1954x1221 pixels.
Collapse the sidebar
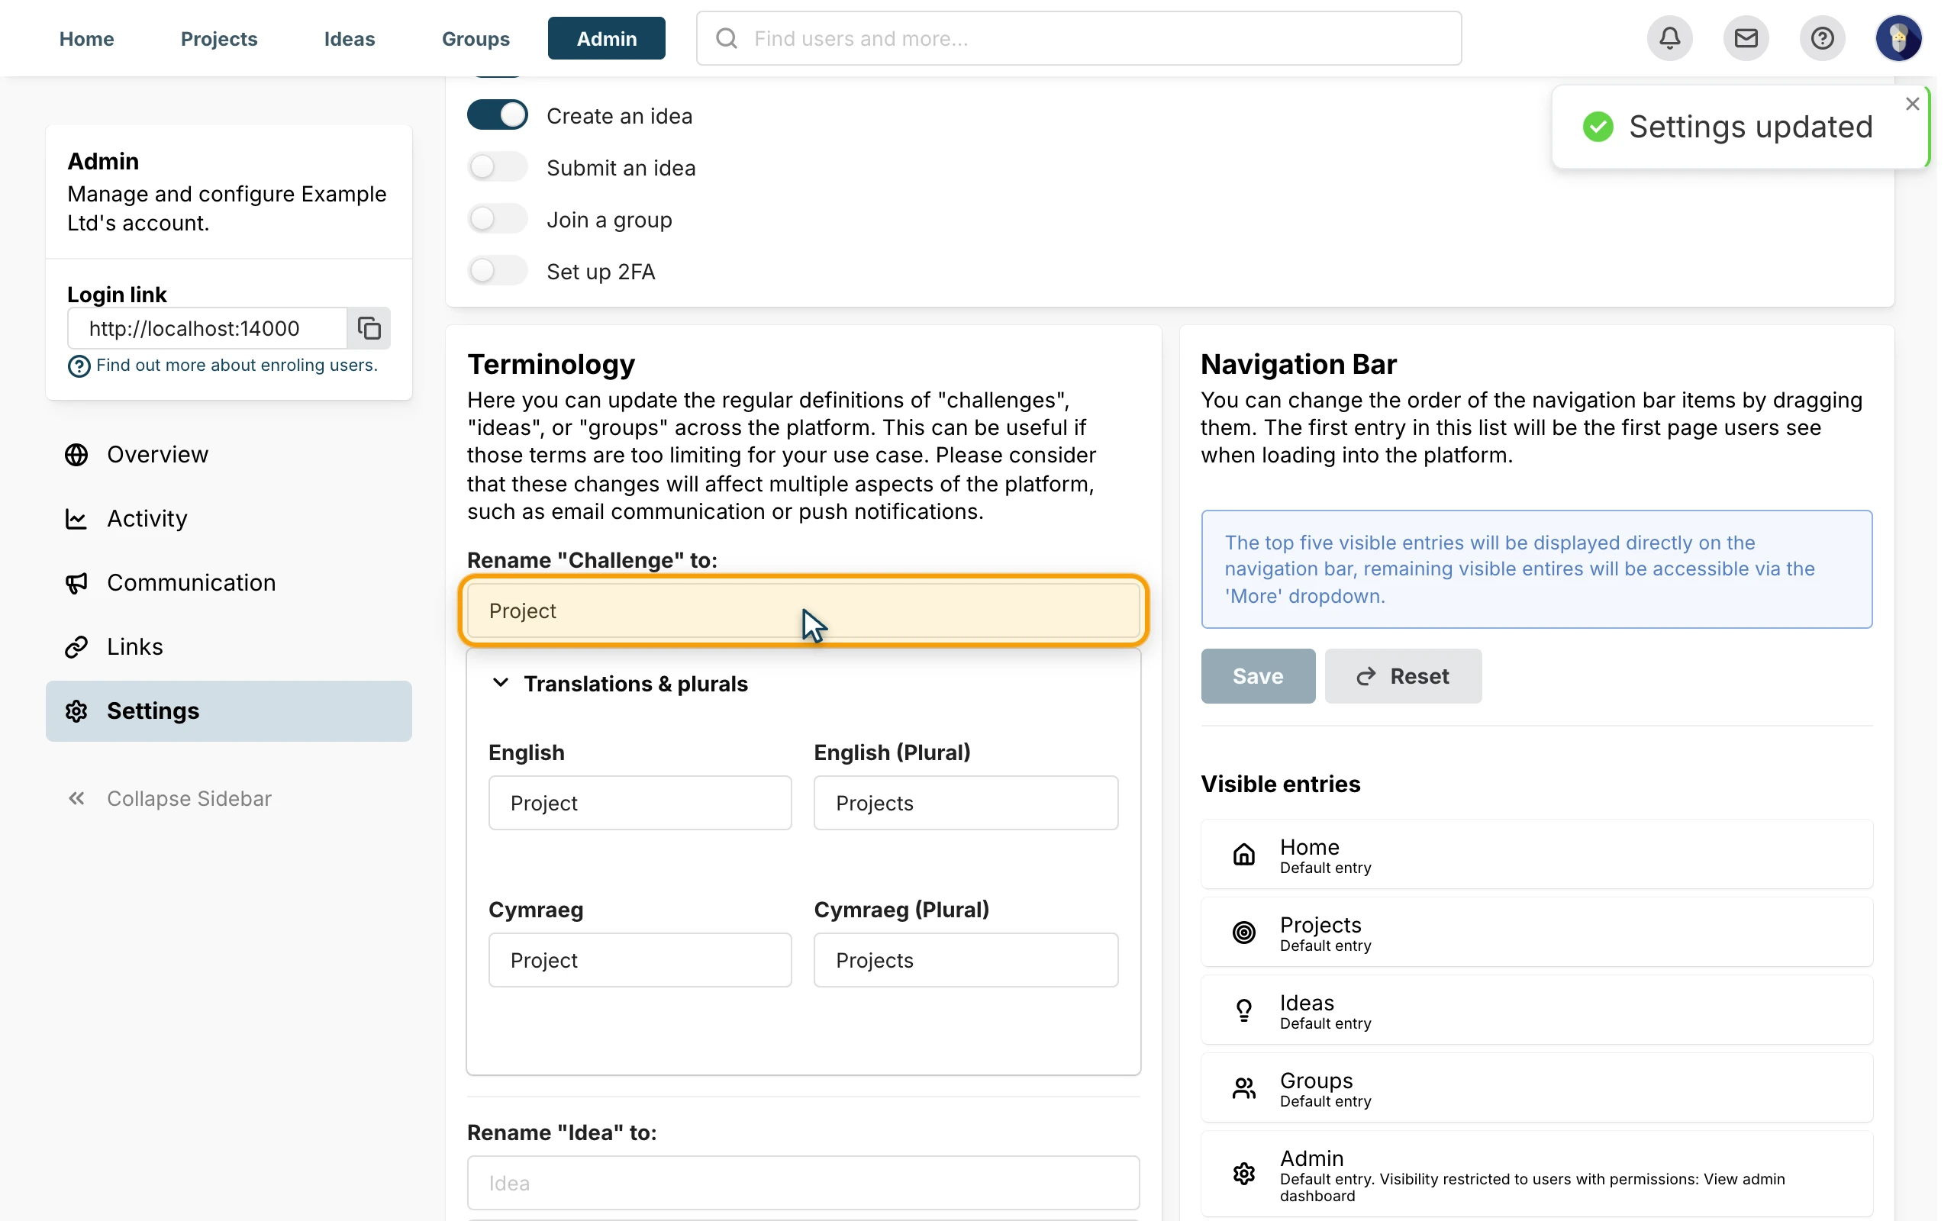[169, 799]
